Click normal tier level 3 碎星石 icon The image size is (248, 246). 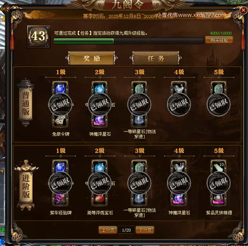[139, 121]
